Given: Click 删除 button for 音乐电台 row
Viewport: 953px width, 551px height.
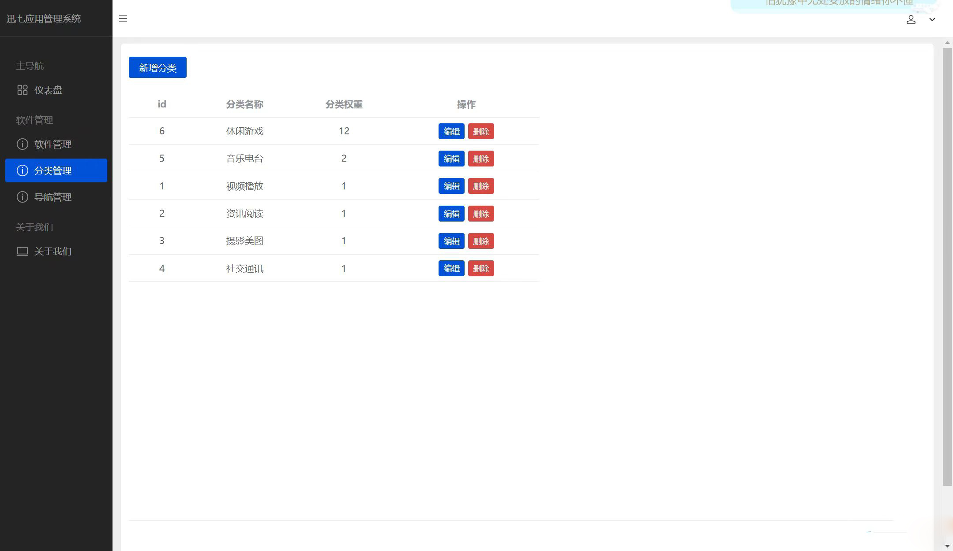Looking at the screenshot, I should click(481, 159).
